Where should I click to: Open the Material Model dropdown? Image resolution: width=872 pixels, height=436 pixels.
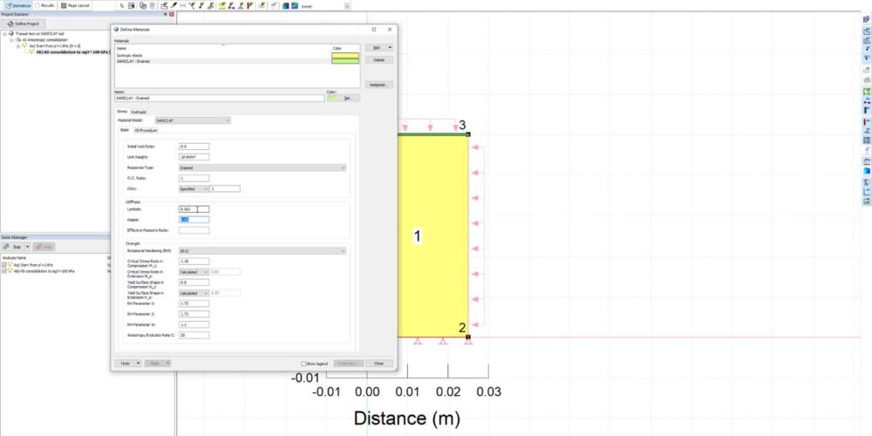tap(192, 120)
